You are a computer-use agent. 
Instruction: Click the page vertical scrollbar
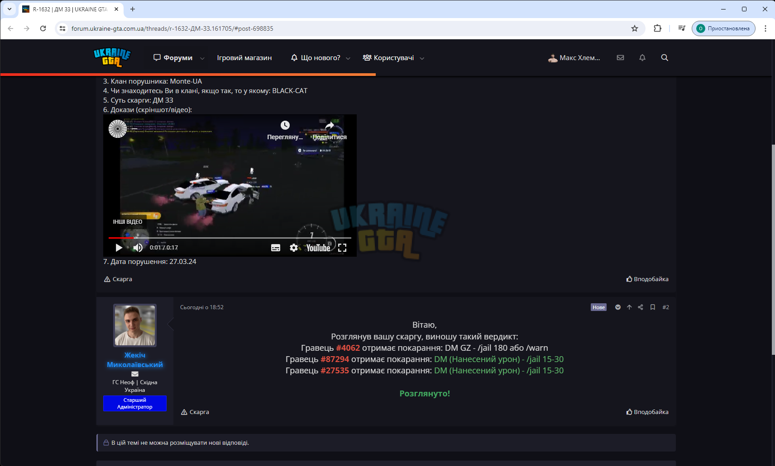772,249
